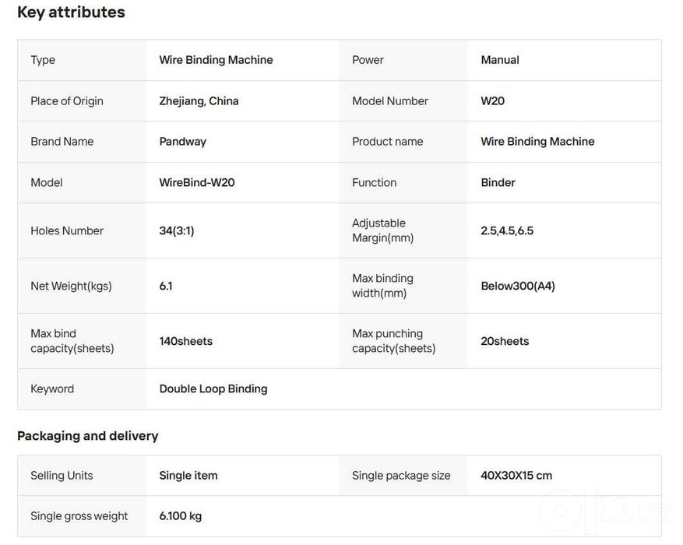Click the Zhejiang, China origin value
683x545 pixels.
point(199,101)
